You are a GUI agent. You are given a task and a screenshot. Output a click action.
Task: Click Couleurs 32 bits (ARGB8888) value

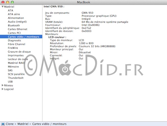(x=97, y=46)
